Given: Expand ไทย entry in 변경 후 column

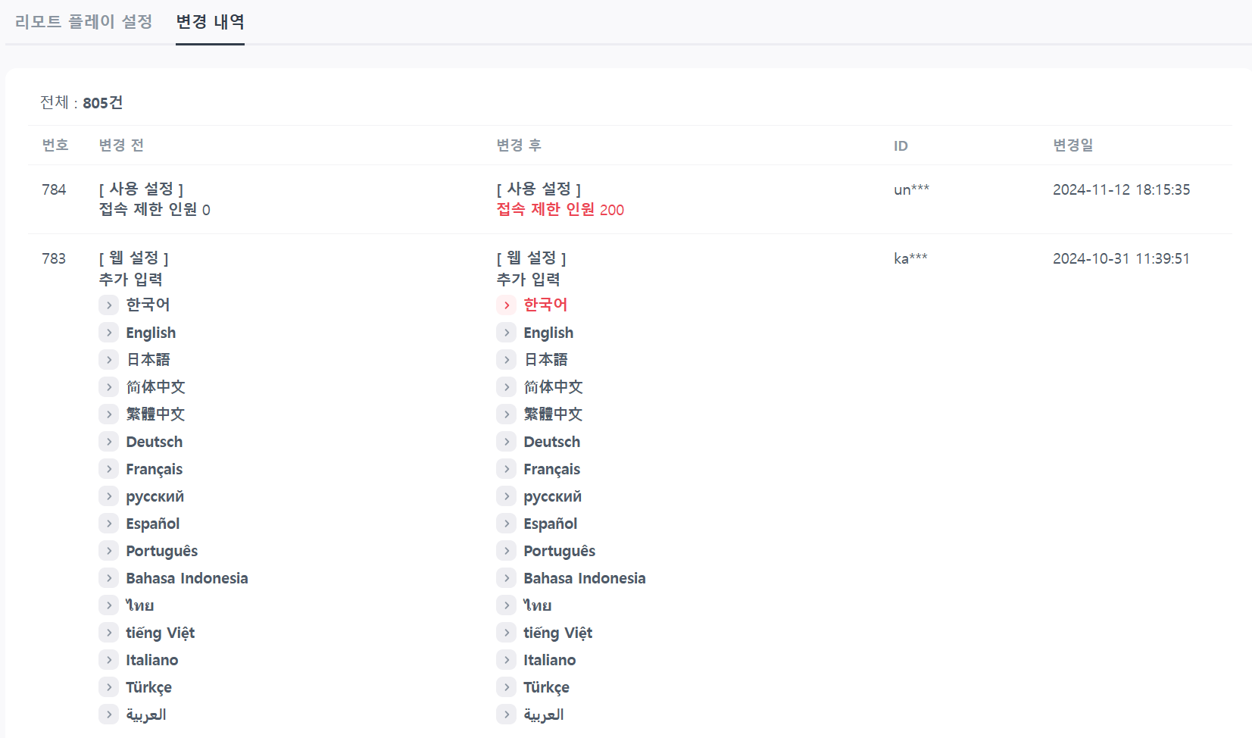Looking at the screenshot, I should coord(507,605).
